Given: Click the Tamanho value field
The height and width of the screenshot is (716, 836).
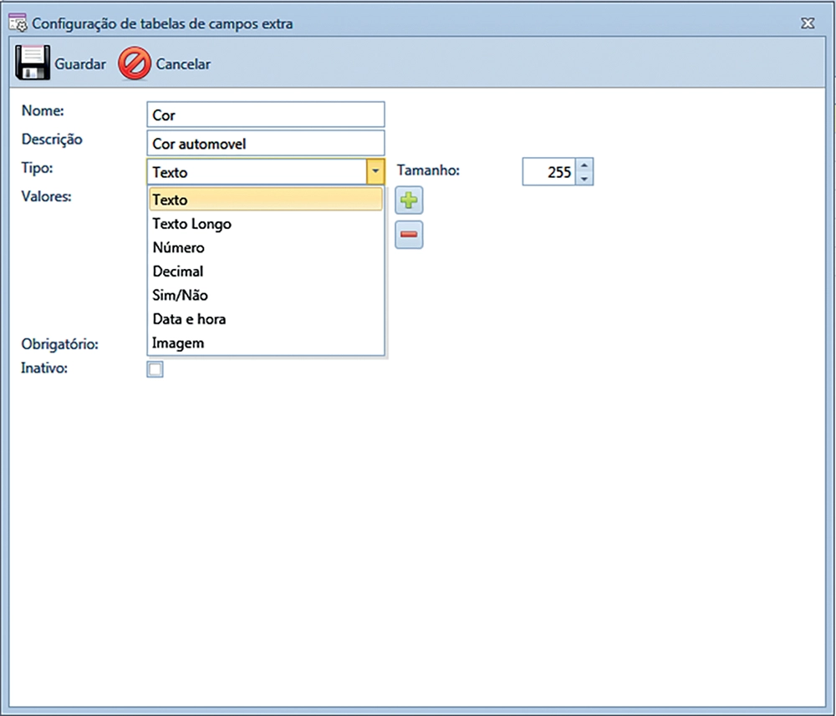Looking at the screenshot, I should (549, 172).
